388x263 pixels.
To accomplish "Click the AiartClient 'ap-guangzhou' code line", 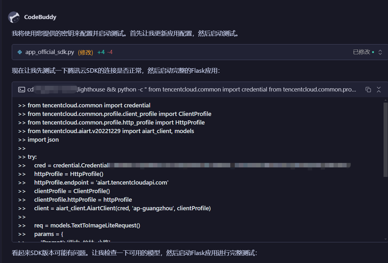I will pyautogui.click(x=122, y=208).
